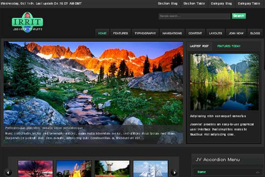Click the green Search button
Image resolution: width=265 pixels, height=177 pixels.
point(239,16)
